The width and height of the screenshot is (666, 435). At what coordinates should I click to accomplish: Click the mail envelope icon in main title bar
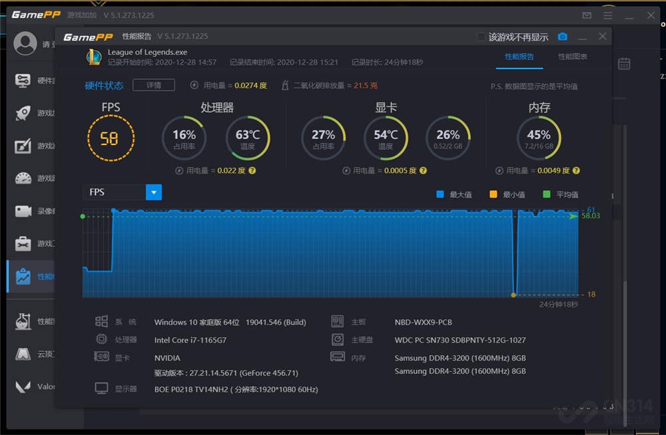tap(587, 15)
